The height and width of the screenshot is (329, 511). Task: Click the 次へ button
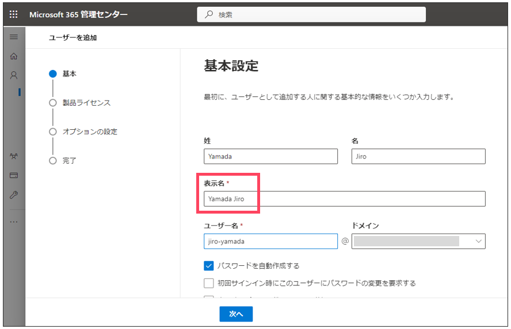click(236, 313)
